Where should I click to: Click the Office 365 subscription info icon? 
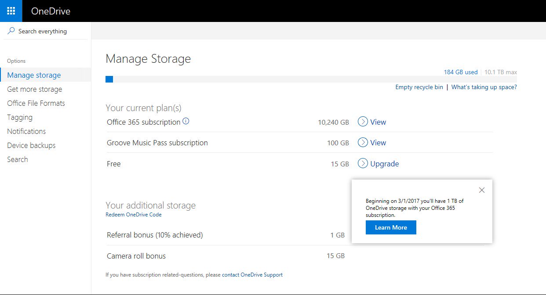tap(186, 121)
